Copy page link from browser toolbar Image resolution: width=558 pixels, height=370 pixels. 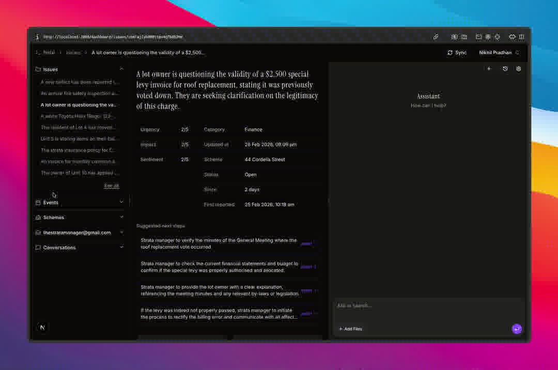(x=436, y=37)
